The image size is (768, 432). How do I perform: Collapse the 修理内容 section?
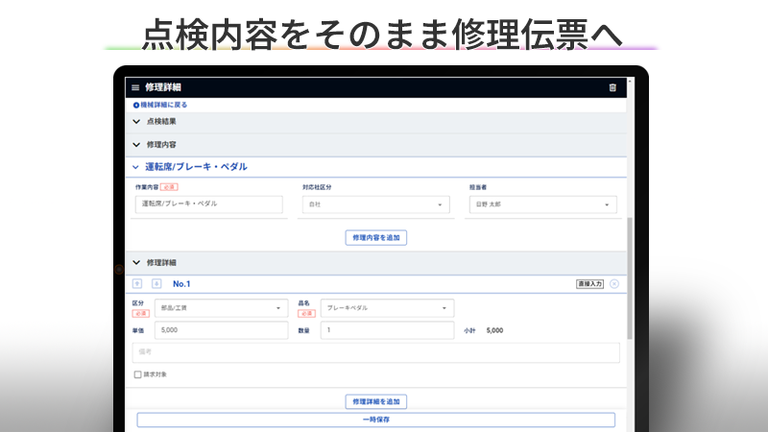click(x=136, y=144)
